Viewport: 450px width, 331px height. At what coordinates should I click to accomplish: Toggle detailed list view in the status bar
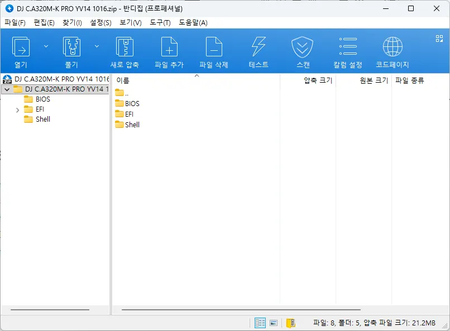(260, 323)
